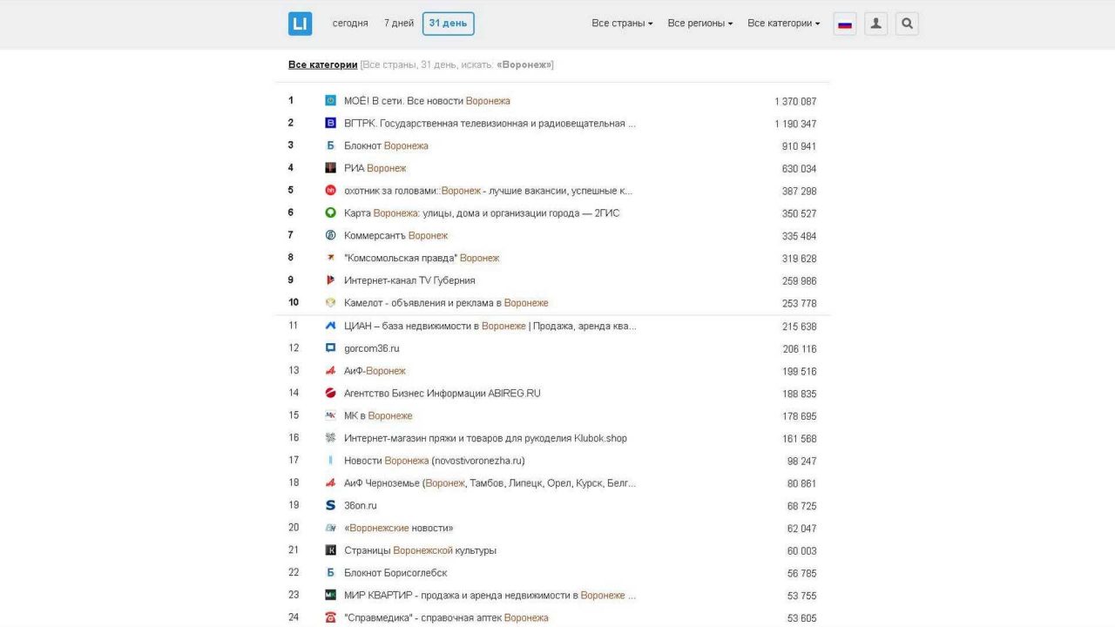This screenshot has width=1115, height=627.
Task: Open the Карта Воронежа 2ГИС link
Action: [x=482, y=213]
